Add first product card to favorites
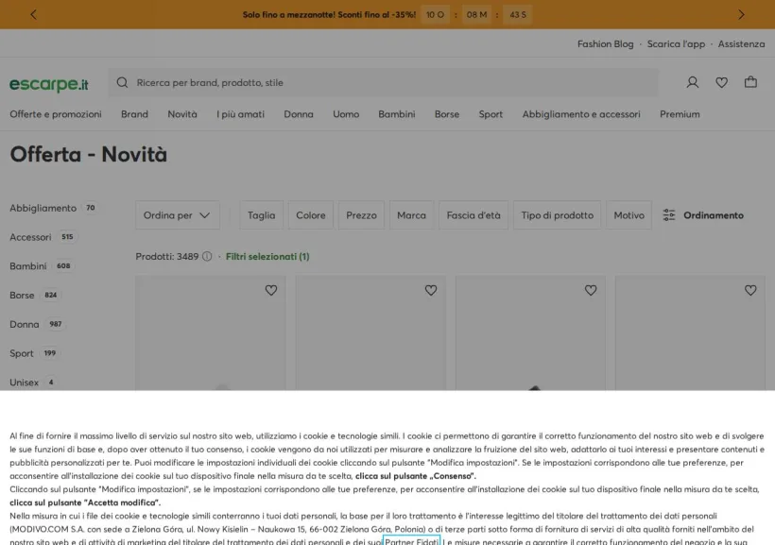This screenshot has width=775, height=545. [271, 290]
